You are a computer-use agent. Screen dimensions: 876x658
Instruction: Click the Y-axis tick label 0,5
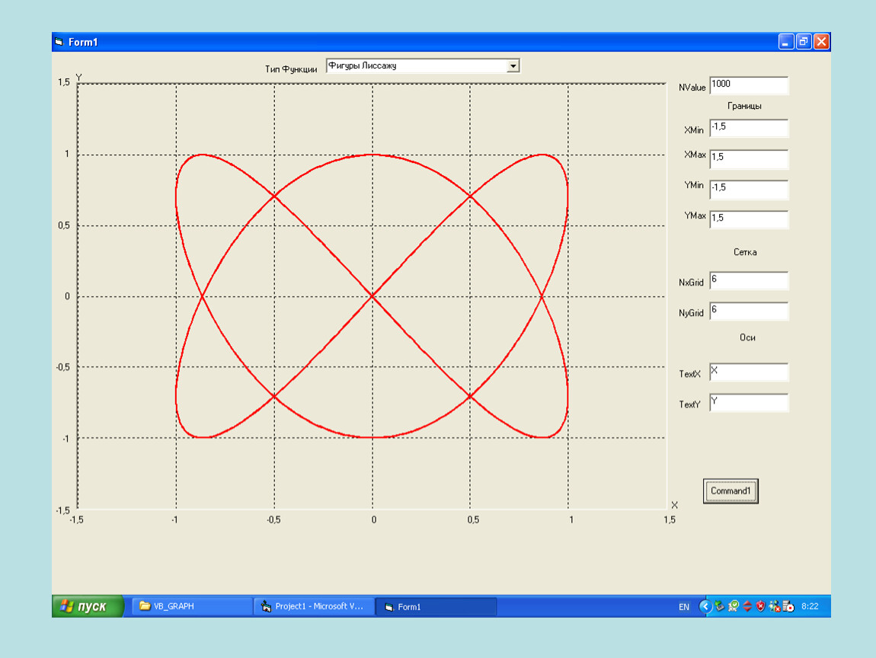tap(64, 225)
